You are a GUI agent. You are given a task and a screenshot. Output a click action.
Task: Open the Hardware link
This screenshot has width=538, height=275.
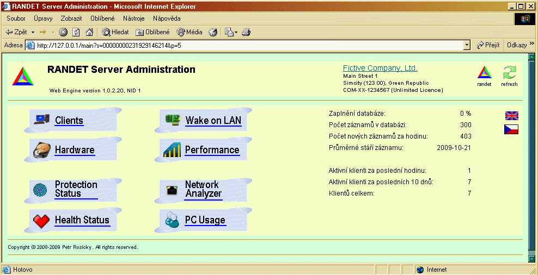pos(75,150)
